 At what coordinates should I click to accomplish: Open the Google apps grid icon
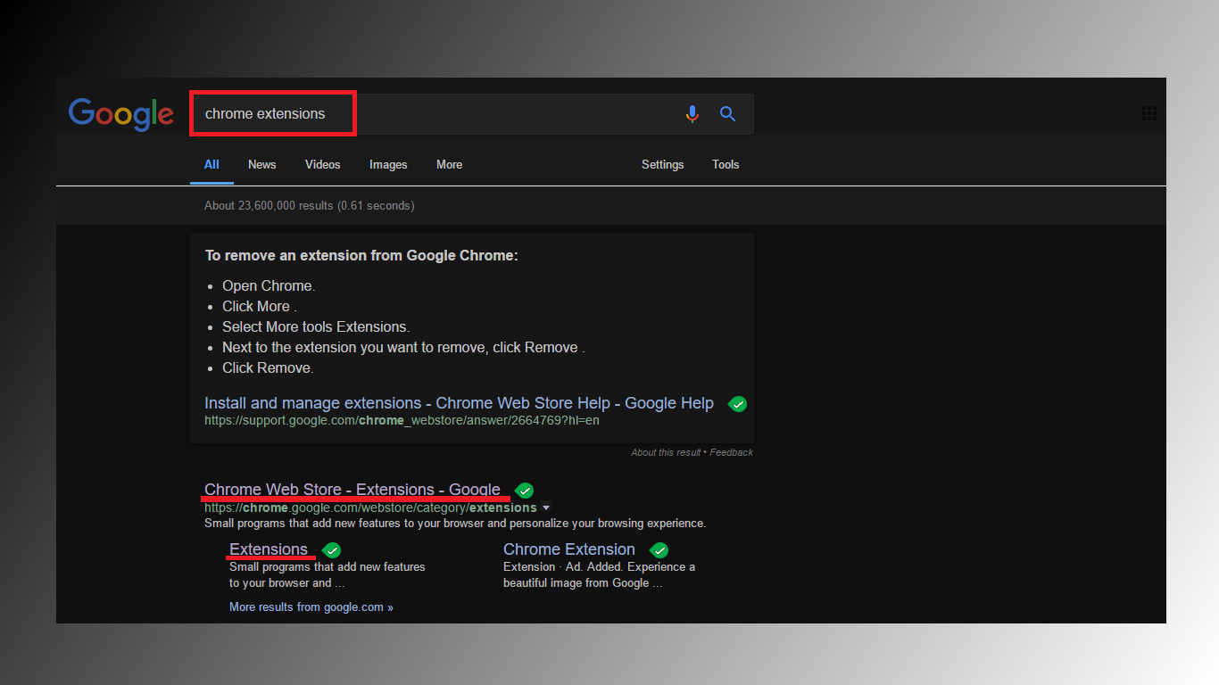1149,113
